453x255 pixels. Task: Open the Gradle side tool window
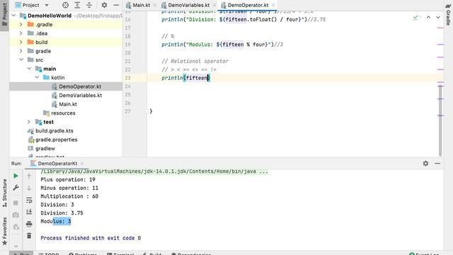tap(448, 14)
